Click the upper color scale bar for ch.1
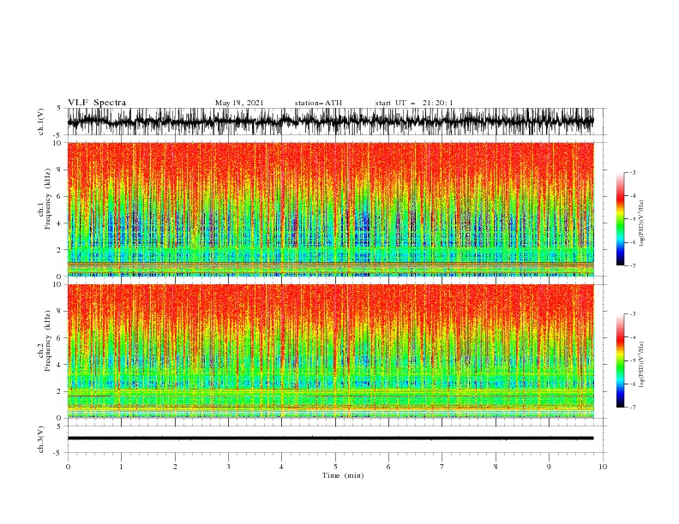Image resolution: width=679 pixels, height=524 pixels. pos(621,219)
